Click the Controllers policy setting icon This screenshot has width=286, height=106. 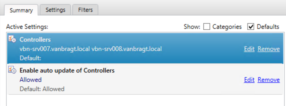(12, 39)
